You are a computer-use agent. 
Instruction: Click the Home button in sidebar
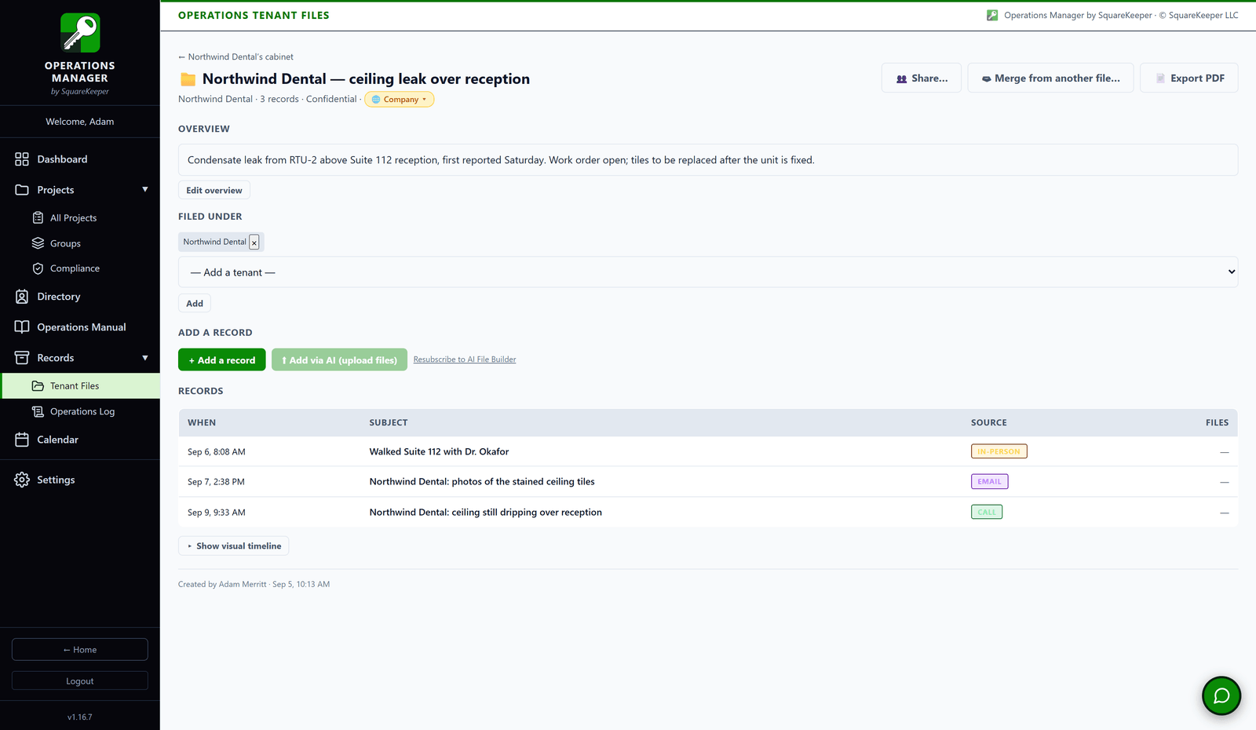(x=80, y=650)
